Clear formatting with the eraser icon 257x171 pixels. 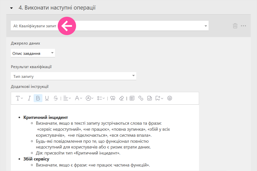121,98
